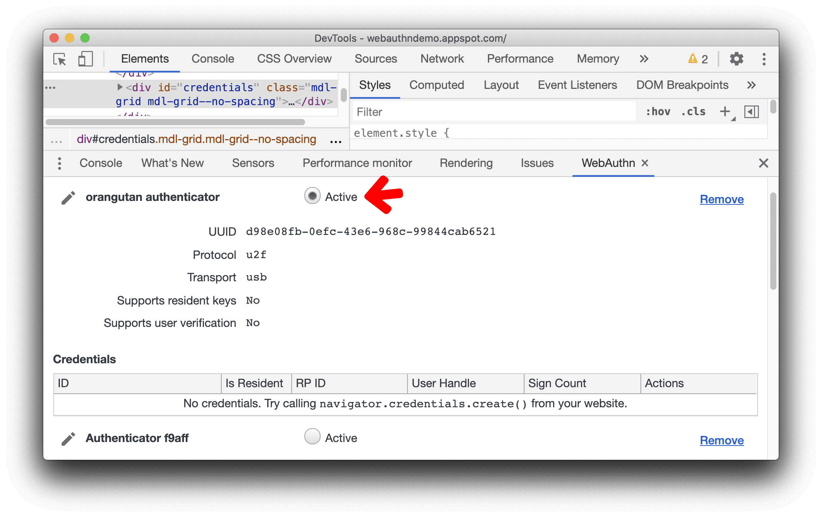
Task: Select the Network panel tab
Action: (x=440, y=58)
